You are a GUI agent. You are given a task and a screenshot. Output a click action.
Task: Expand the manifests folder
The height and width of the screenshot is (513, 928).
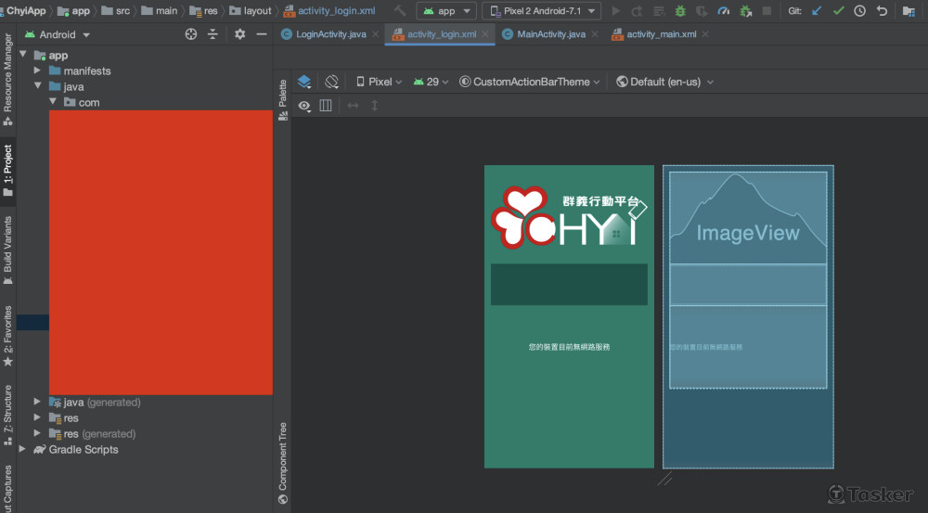(x=37, y=71)
